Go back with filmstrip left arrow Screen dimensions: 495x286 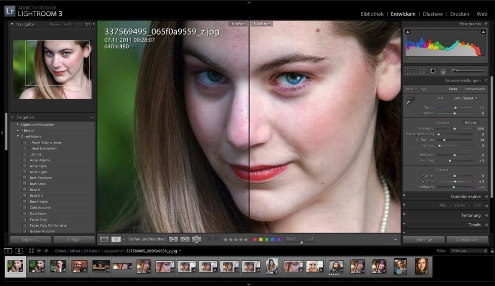39,251
